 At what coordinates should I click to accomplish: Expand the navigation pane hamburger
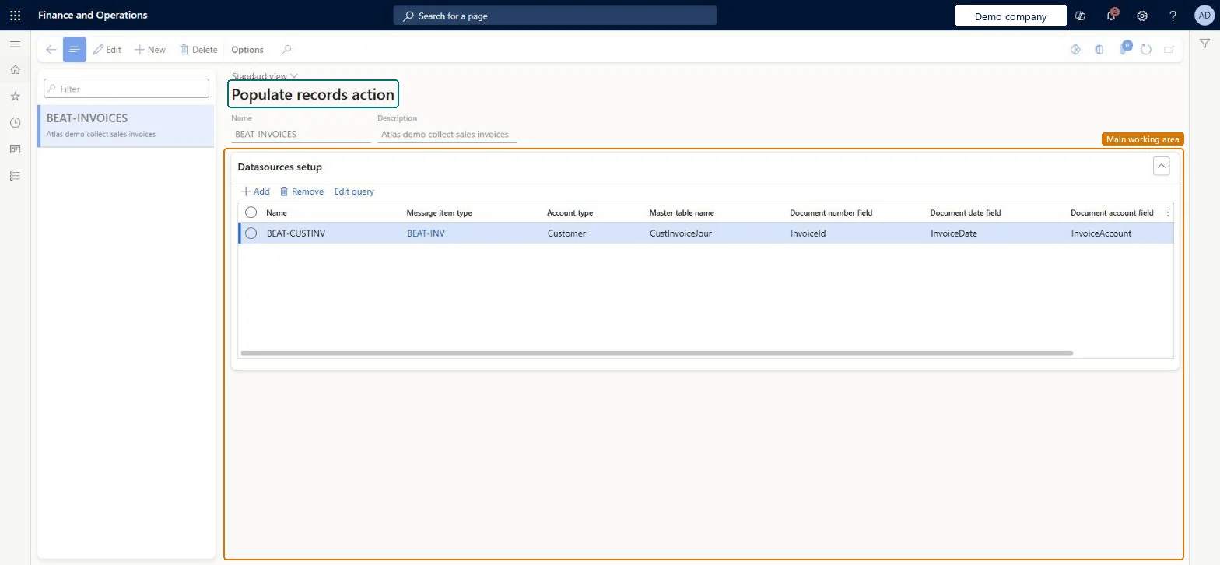coord(15,44)
